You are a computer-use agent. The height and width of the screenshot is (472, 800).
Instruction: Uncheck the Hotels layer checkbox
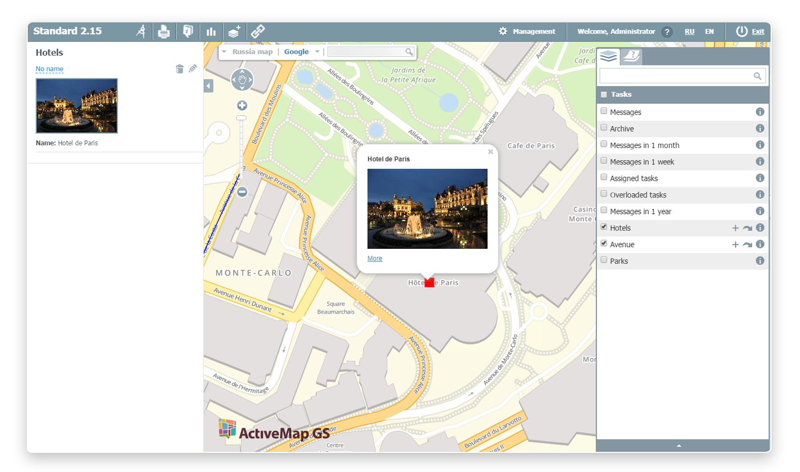point(604,227)
